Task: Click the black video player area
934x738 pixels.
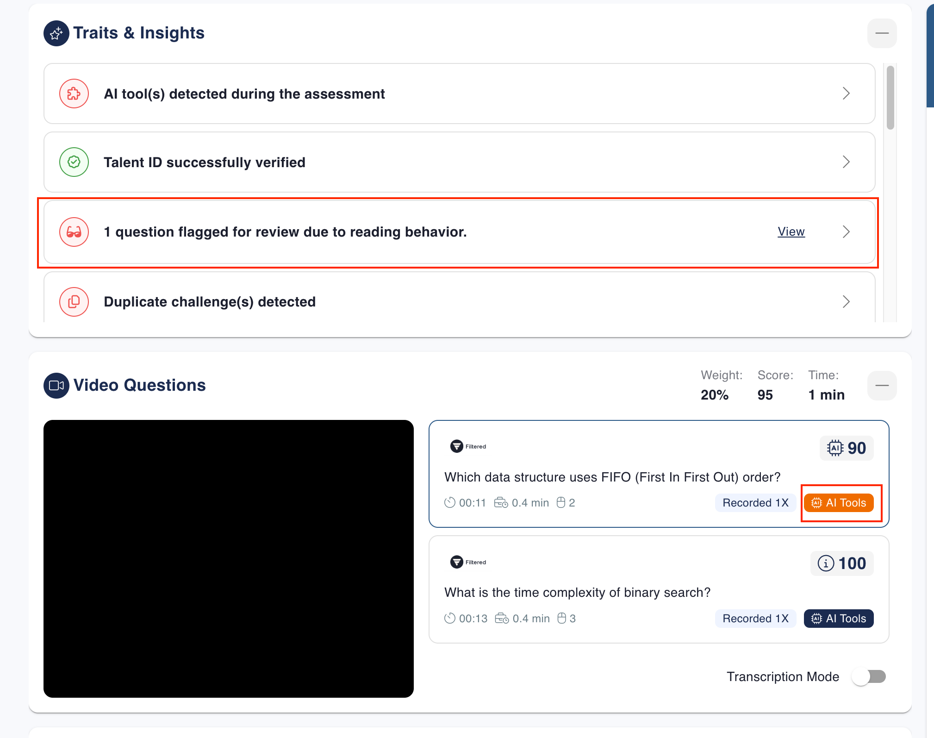Action: tap(229, 558)
